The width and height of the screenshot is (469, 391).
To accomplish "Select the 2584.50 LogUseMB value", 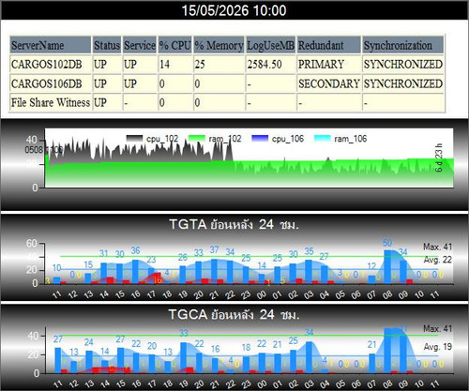I will [270, 65].
